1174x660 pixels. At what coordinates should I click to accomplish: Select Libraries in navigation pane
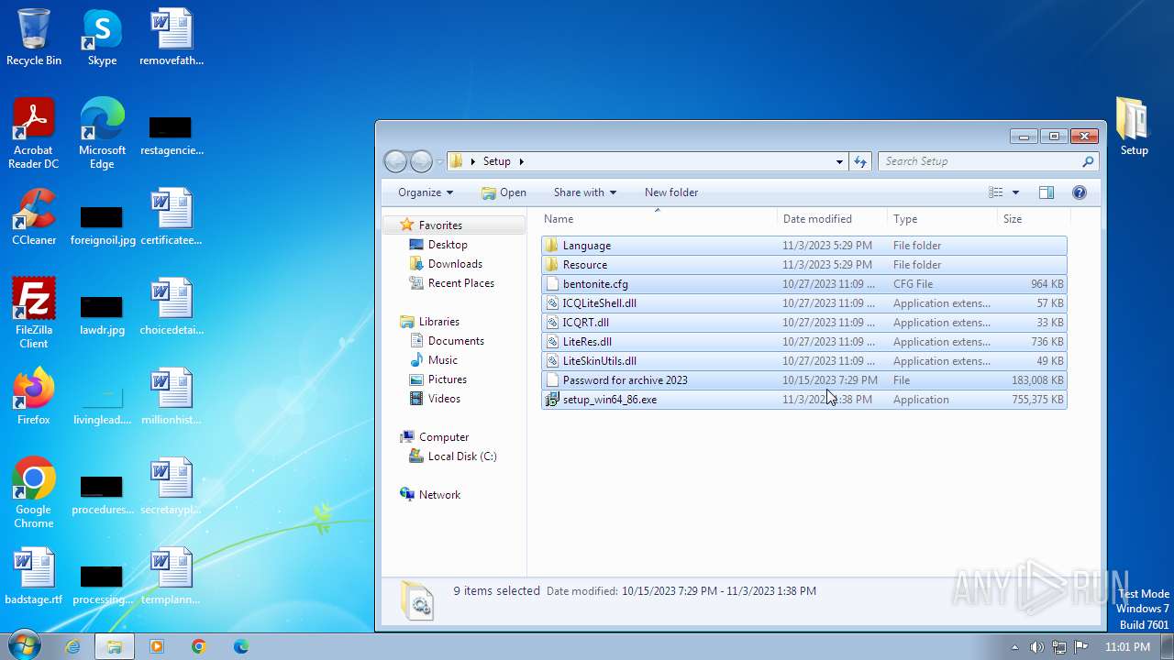(x=438, y=322)
